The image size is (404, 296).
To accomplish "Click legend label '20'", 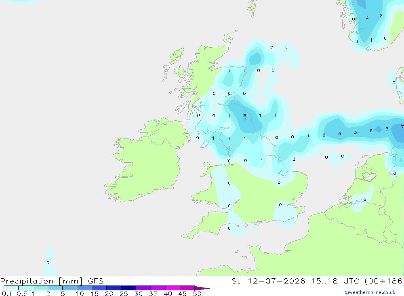I will click(109, 294).
